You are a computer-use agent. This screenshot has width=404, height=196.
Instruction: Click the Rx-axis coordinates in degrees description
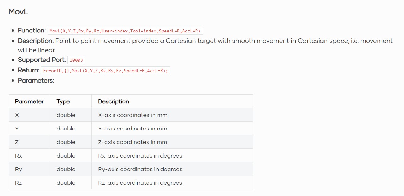(x=140, y=156)
